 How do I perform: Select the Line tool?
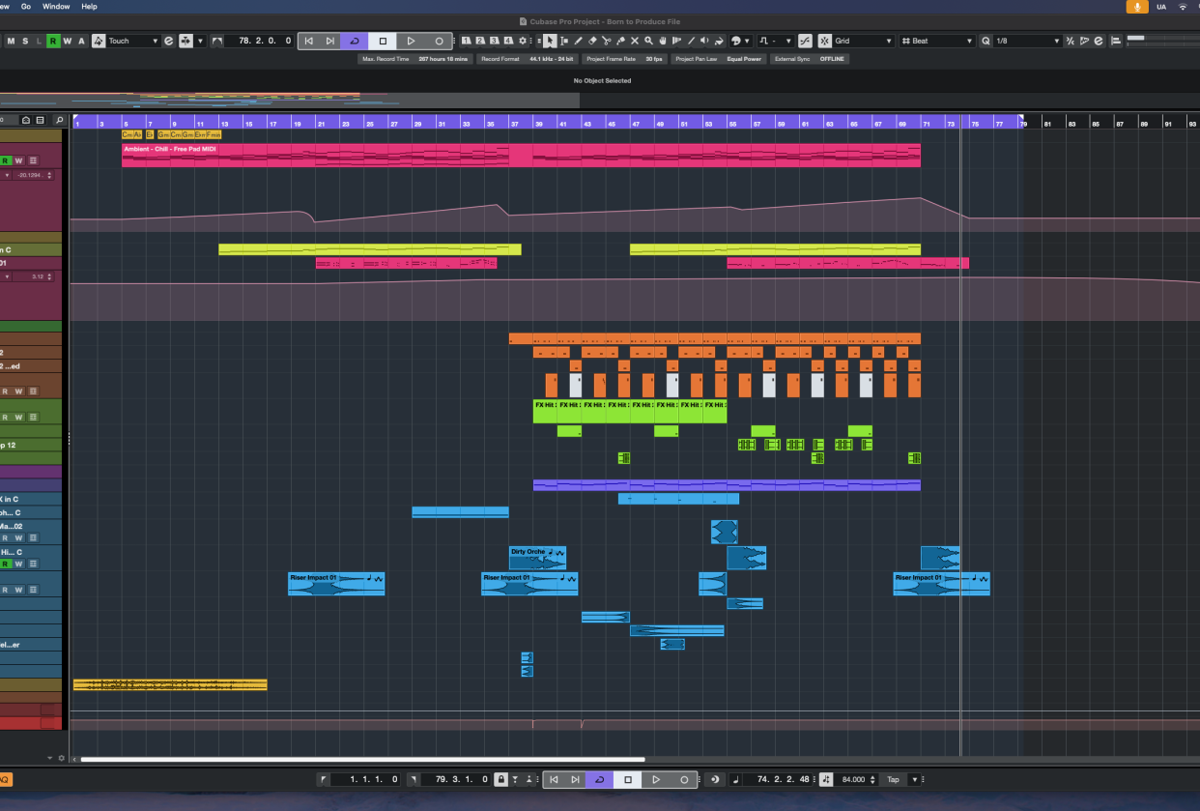coord(691,41)
